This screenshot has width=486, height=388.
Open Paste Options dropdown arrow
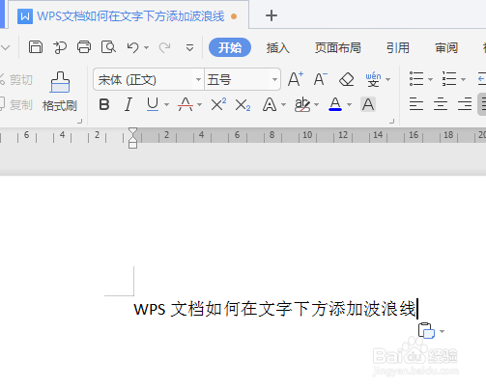point(443,331)
